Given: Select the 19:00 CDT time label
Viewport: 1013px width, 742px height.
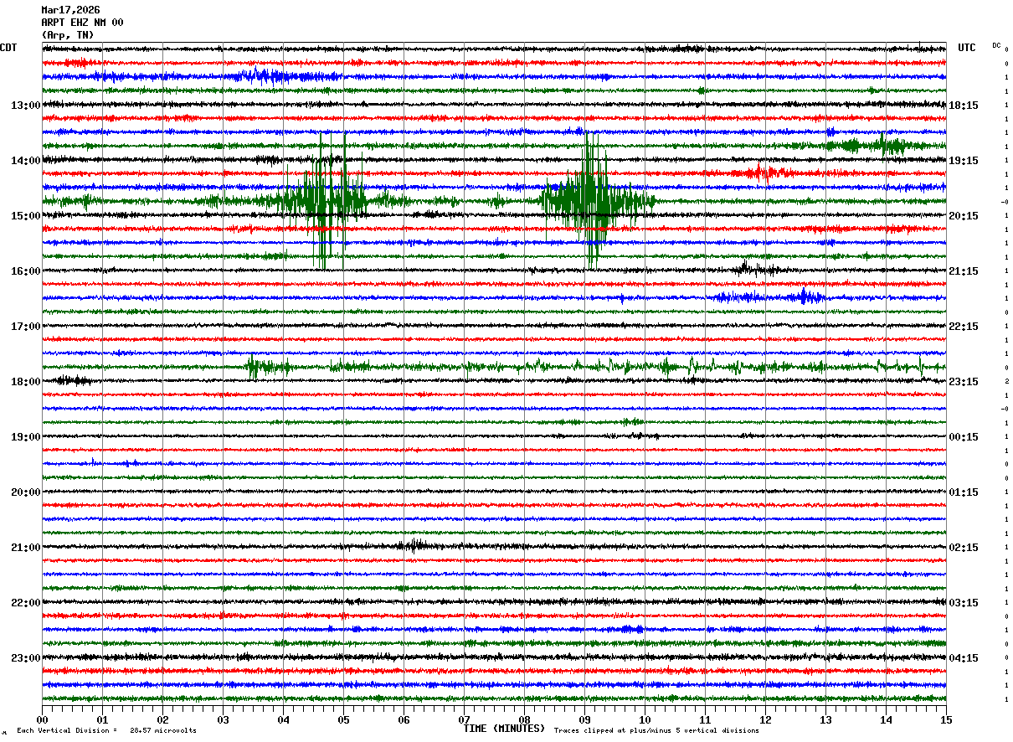Looking at the screenshot, I should (25, 437).
